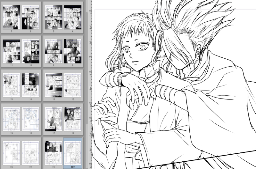Open page 4 thumbnail
The image size is (256, 169).
pyautogui.click(x=73, y=17)
